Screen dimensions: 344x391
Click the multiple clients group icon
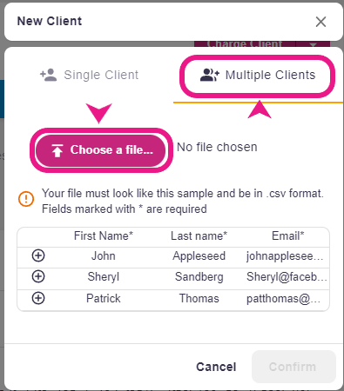click(x=210, y=75)
